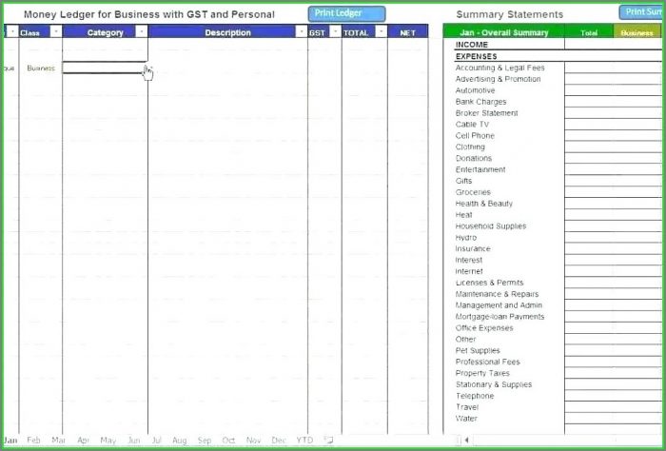Select the Heat expense label
This screenshot has height=451, width=666.
463,215
